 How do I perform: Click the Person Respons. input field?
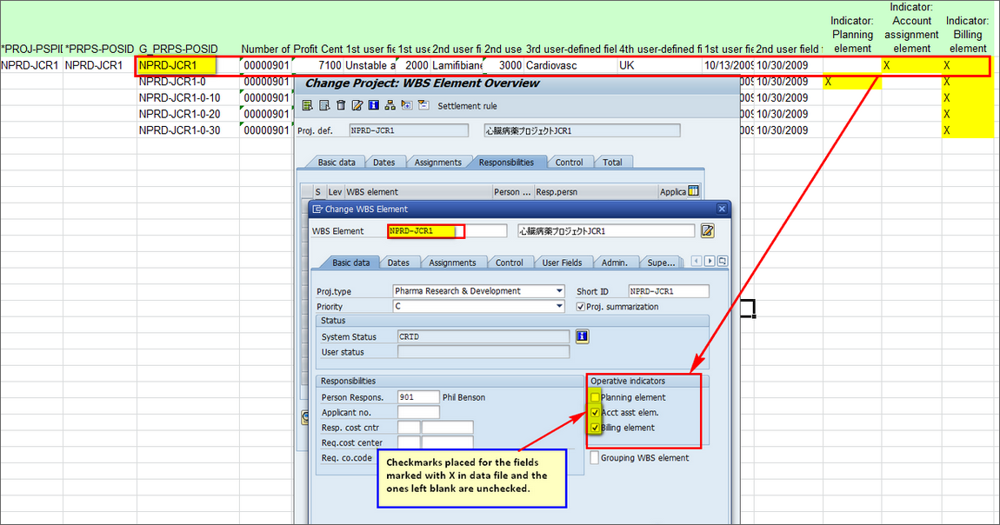click(x=417, y=397)
